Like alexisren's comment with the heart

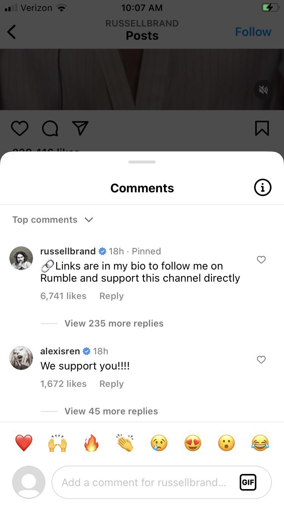tap(261, 360)
